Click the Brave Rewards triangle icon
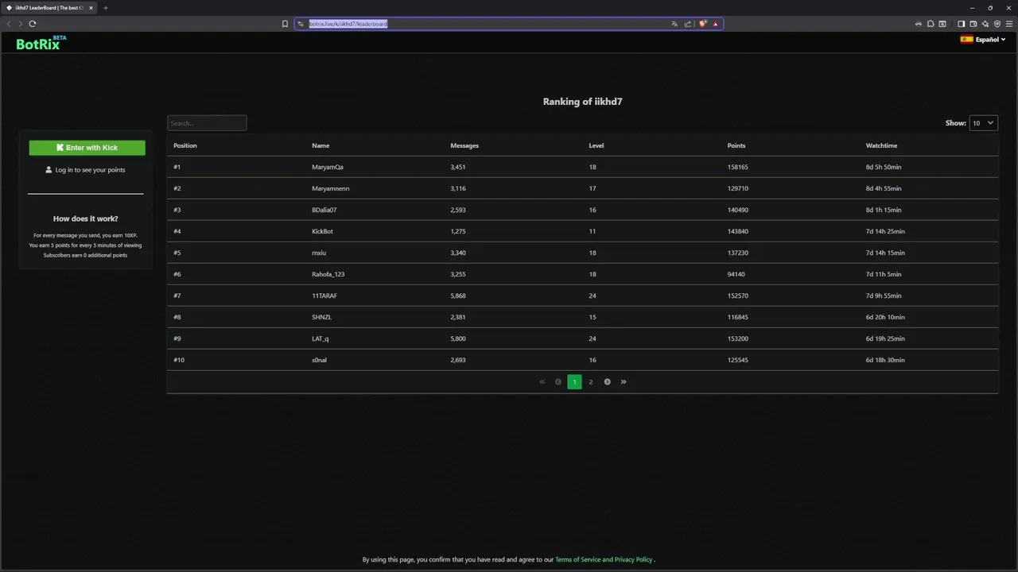 click(715, 24)
